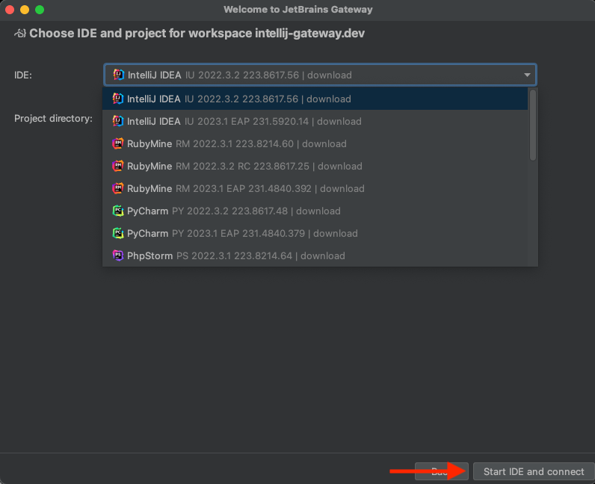Choose RubyMine RM 2023.1 EAP 231.4840.392

(315, 188)
